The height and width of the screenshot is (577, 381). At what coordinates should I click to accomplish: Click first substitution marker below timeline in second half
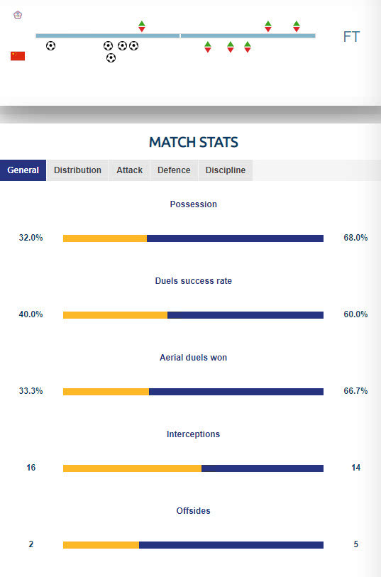pyautogui.click(x=208, y=47)
